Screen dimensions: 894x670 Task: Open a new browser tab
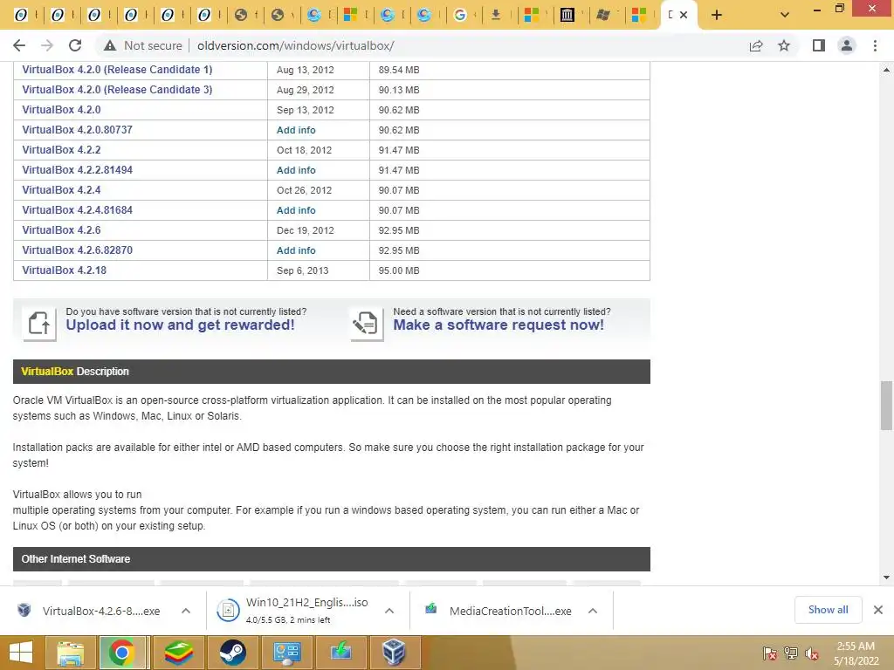tap(717, 15)
